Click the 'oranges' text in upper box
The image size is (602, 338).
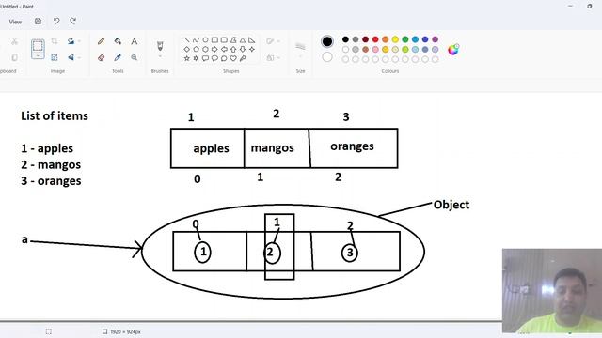pyautogui.click(x=352, y=146)
